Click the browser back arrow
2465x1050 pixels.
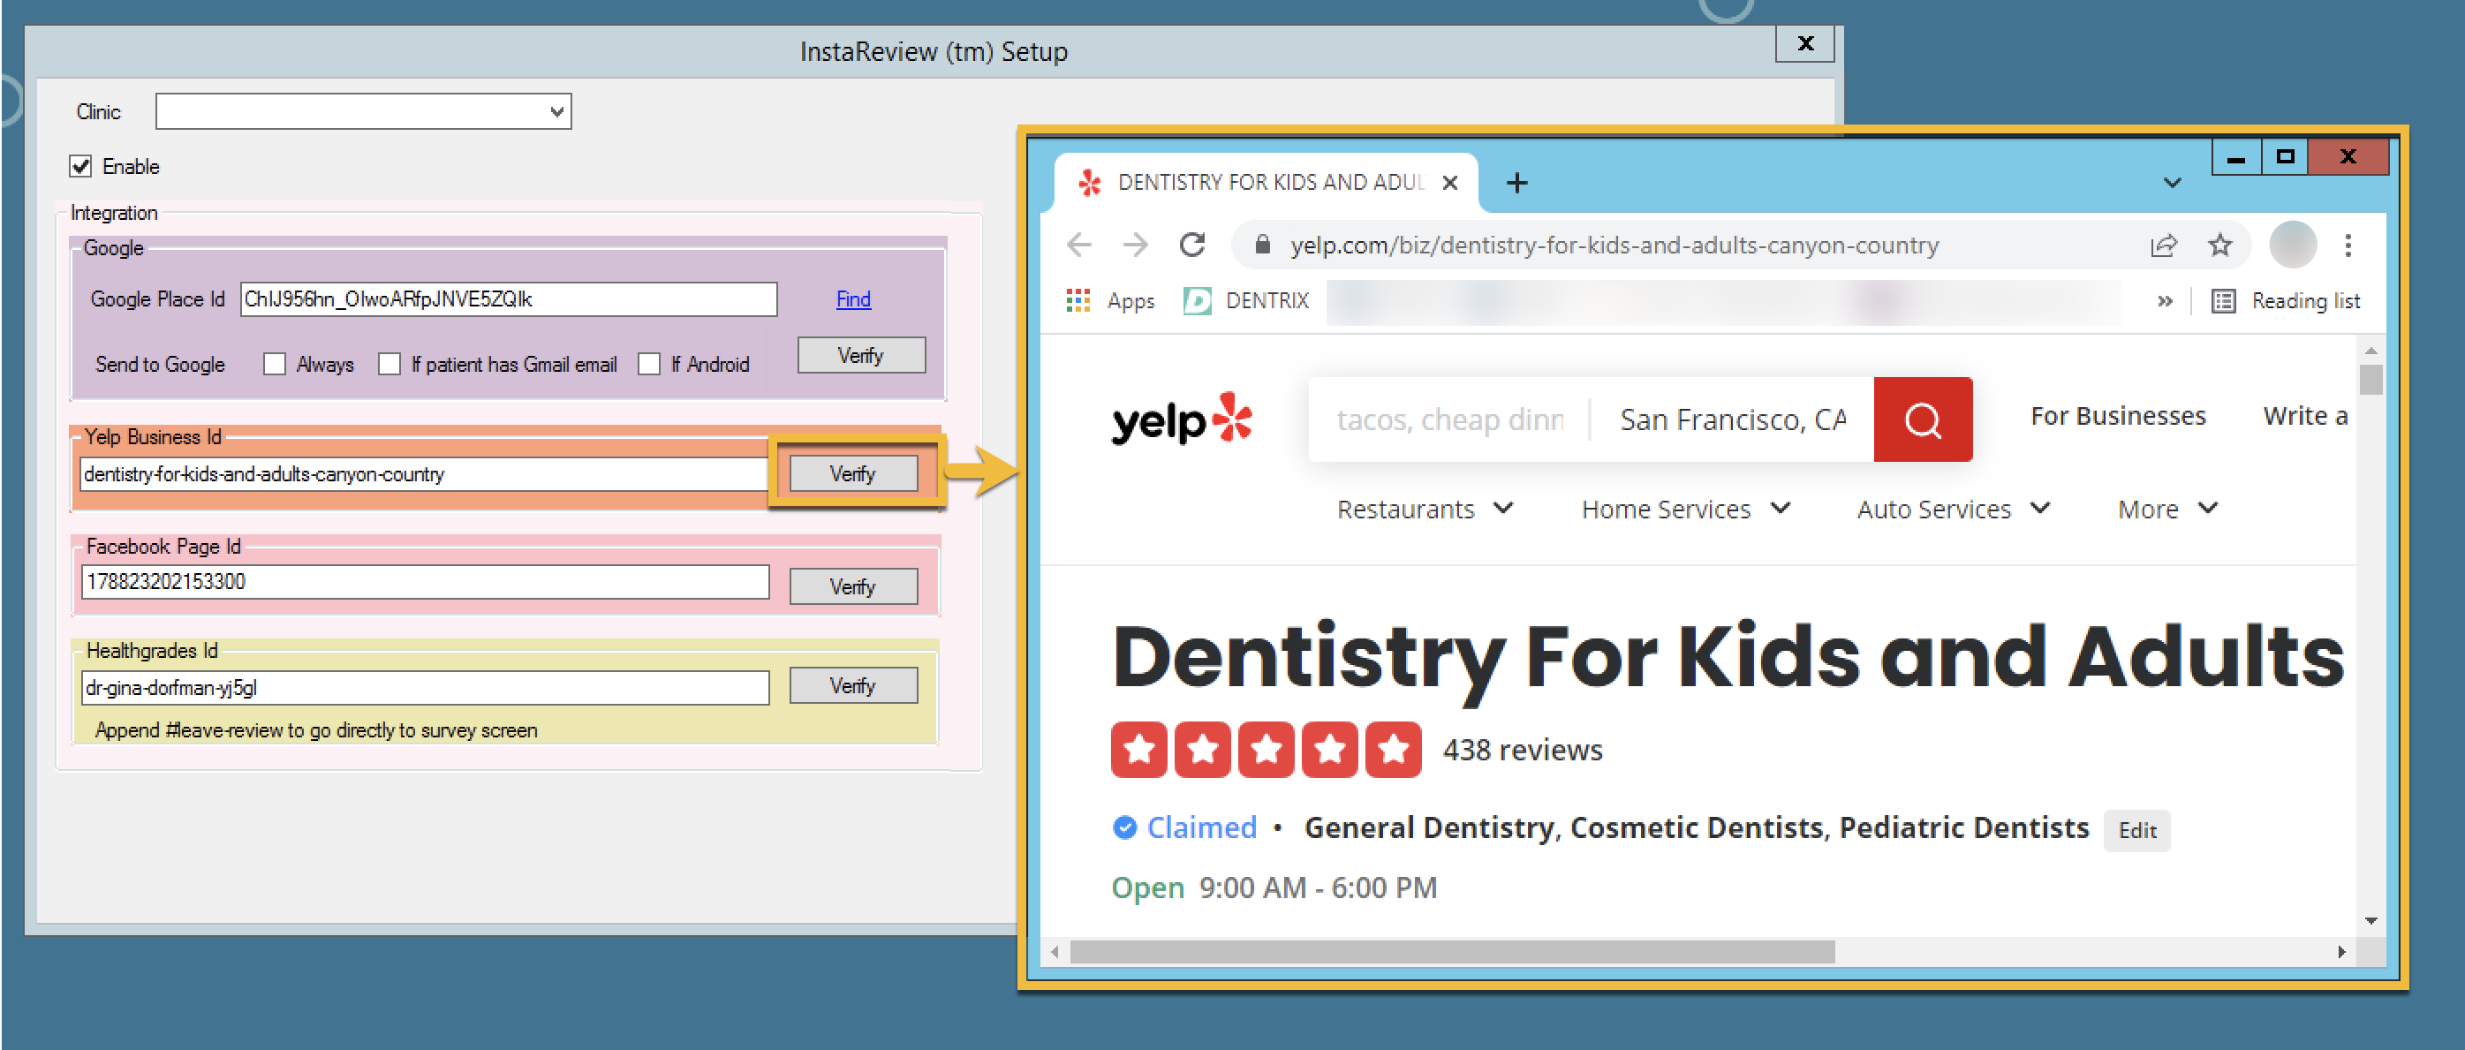(x=1078, y=245)
